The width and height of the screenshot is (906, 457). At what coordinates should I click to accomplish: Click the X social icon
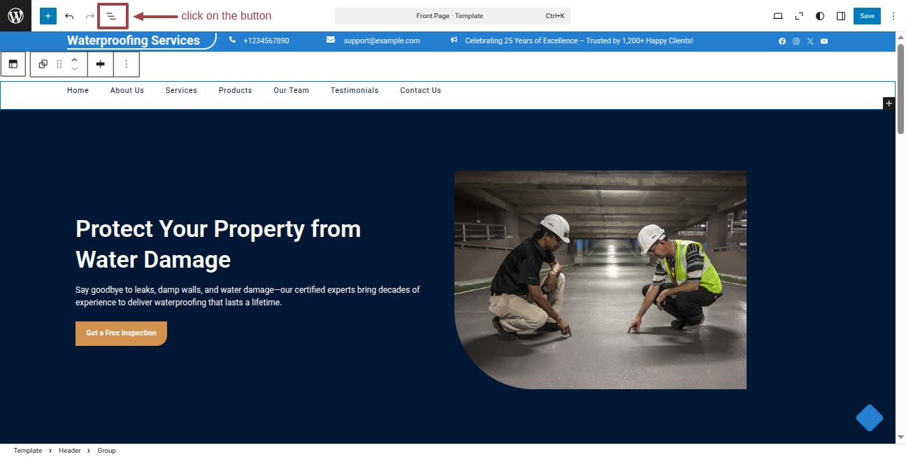810,41
